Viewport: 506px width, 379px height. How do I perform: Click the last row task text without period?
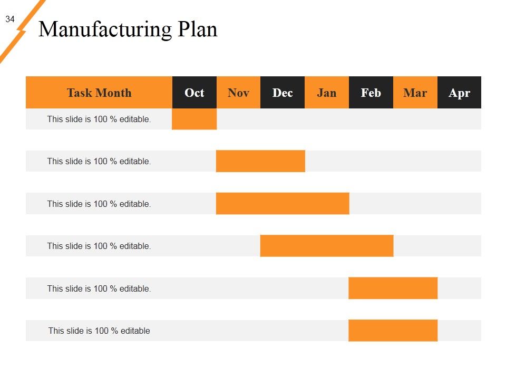(x=99, y=331)
